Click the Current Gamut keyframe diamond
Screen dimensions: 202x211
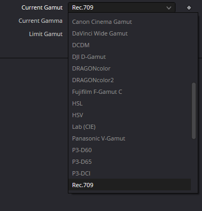(x=189, y=8)
